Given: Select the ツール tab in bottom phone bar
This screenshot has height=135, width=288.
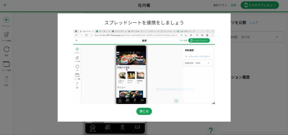Looking at the screenshot, I should [x=122, y=128].
